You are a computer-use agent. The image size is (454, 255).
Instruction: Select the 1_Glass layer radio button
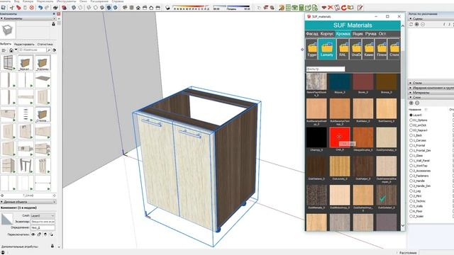pos(411,156)
